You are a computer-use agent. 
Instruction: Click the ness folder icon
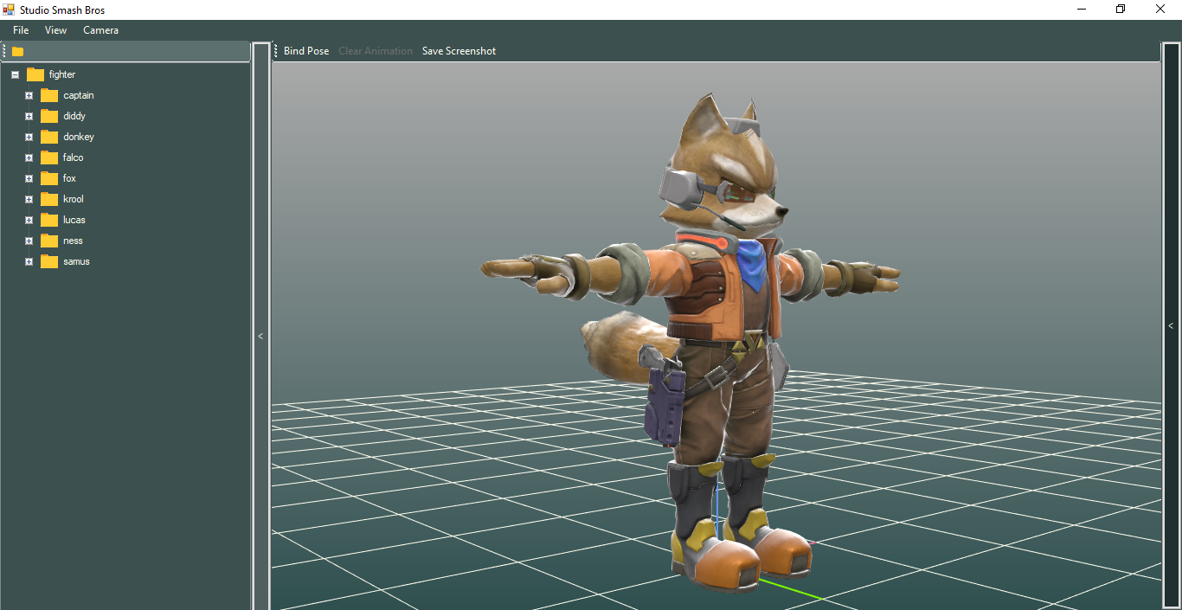(x=49, y=241)
